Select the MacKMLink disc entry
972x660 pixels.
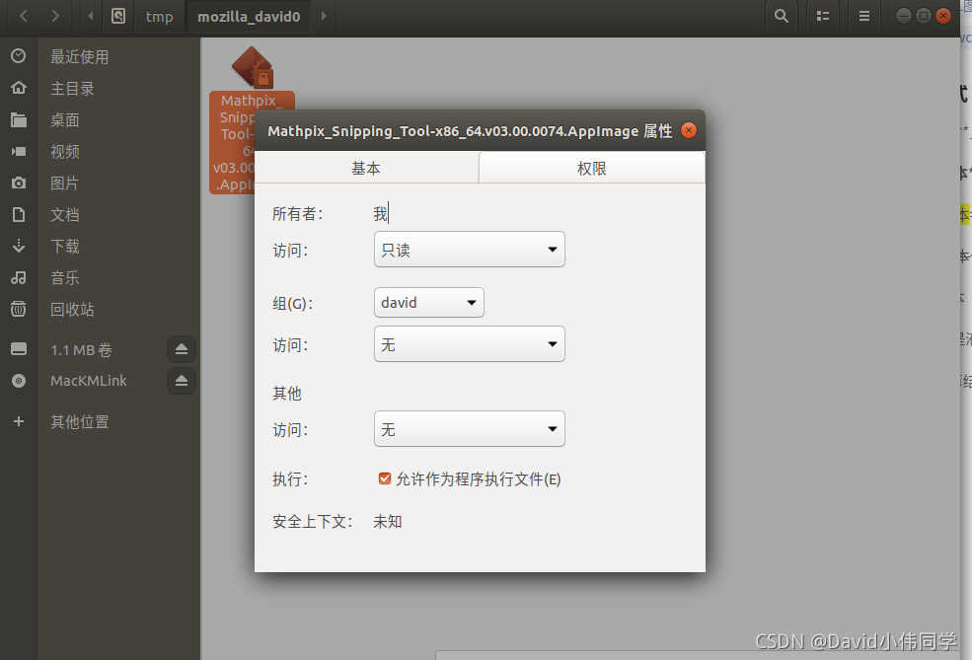82,381
